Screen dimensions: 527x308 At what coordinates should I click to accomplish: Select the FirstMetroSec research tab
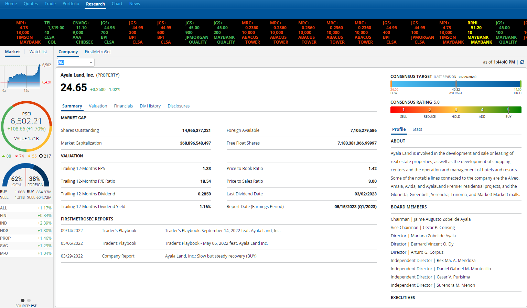pyautogui.click(x=98, y=52)
